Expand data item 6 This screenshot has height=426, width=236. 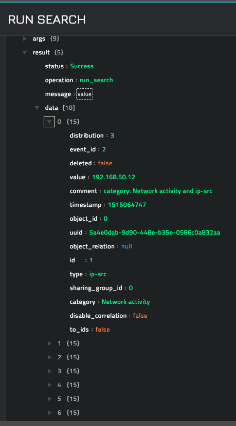coord(49,413)
